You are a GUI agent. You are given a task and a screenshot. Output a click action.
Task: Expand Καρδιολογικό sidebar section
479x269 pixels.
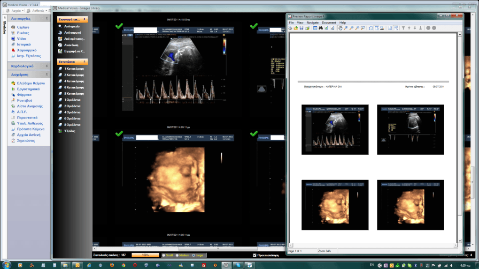(x=47, y=66)
